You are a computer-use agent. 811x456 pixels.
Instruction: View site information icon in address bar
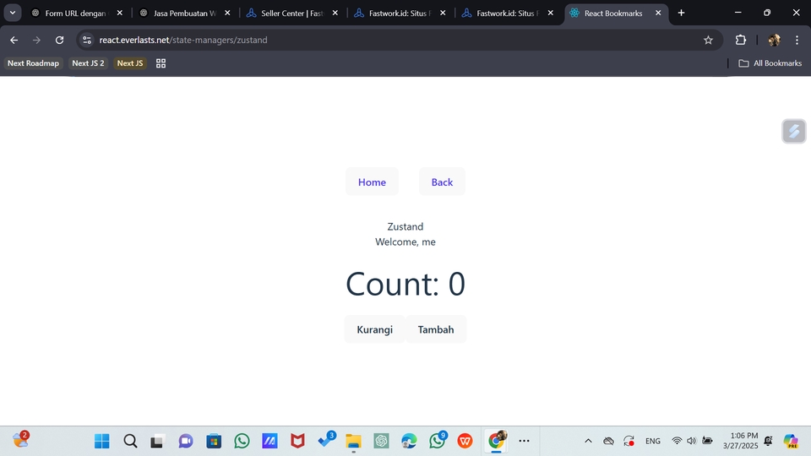87,40
